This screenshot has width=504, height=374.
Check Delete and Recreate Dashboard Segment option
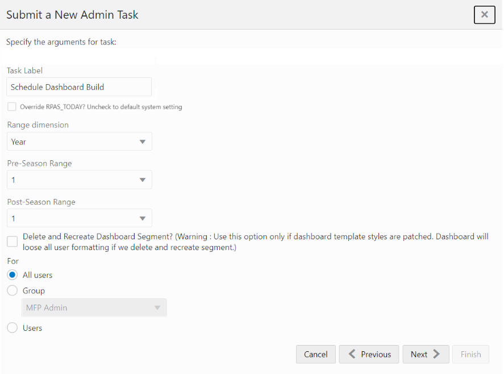12,242
